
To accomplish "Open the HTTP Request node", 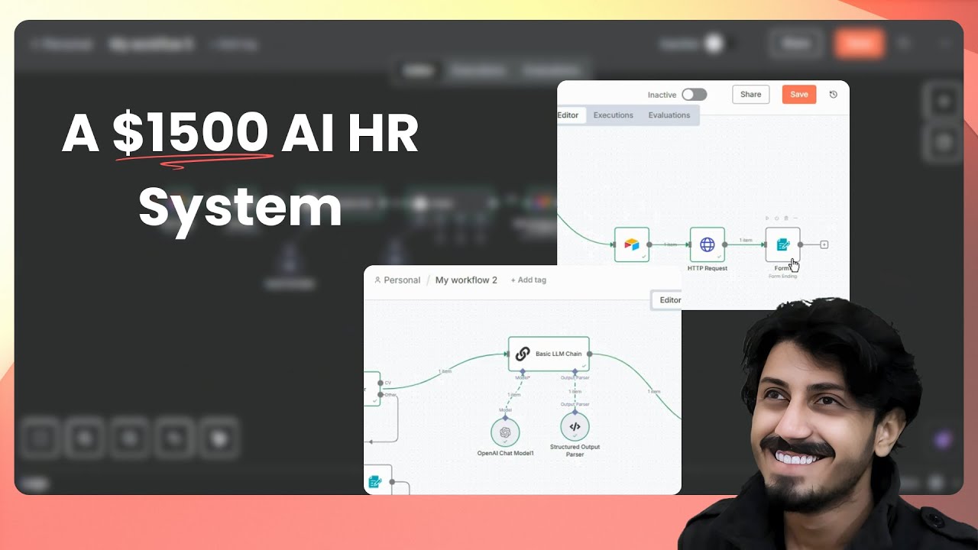I will coord(707,244).
